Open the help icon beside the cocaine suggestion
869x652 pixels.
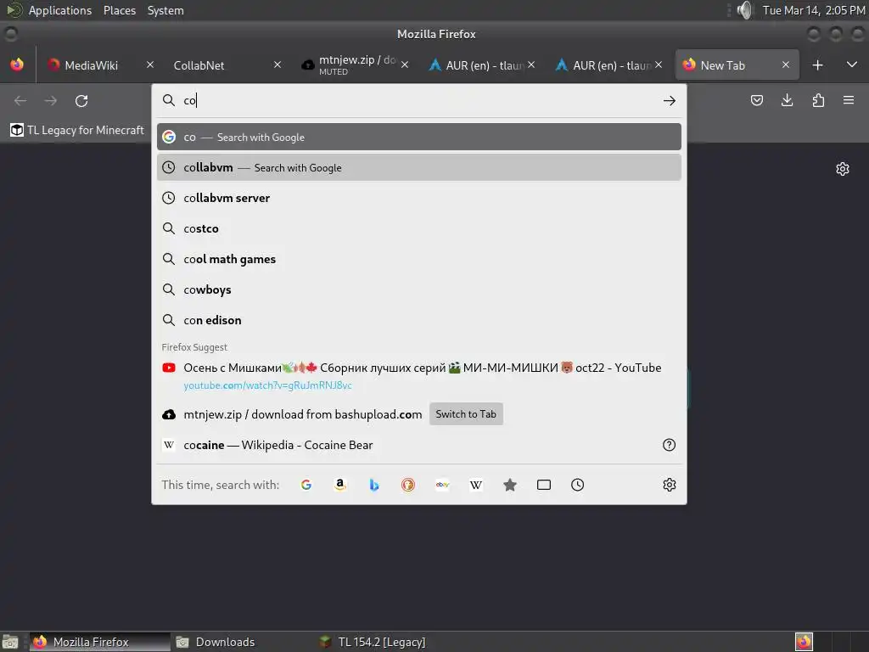pos(669,445)
